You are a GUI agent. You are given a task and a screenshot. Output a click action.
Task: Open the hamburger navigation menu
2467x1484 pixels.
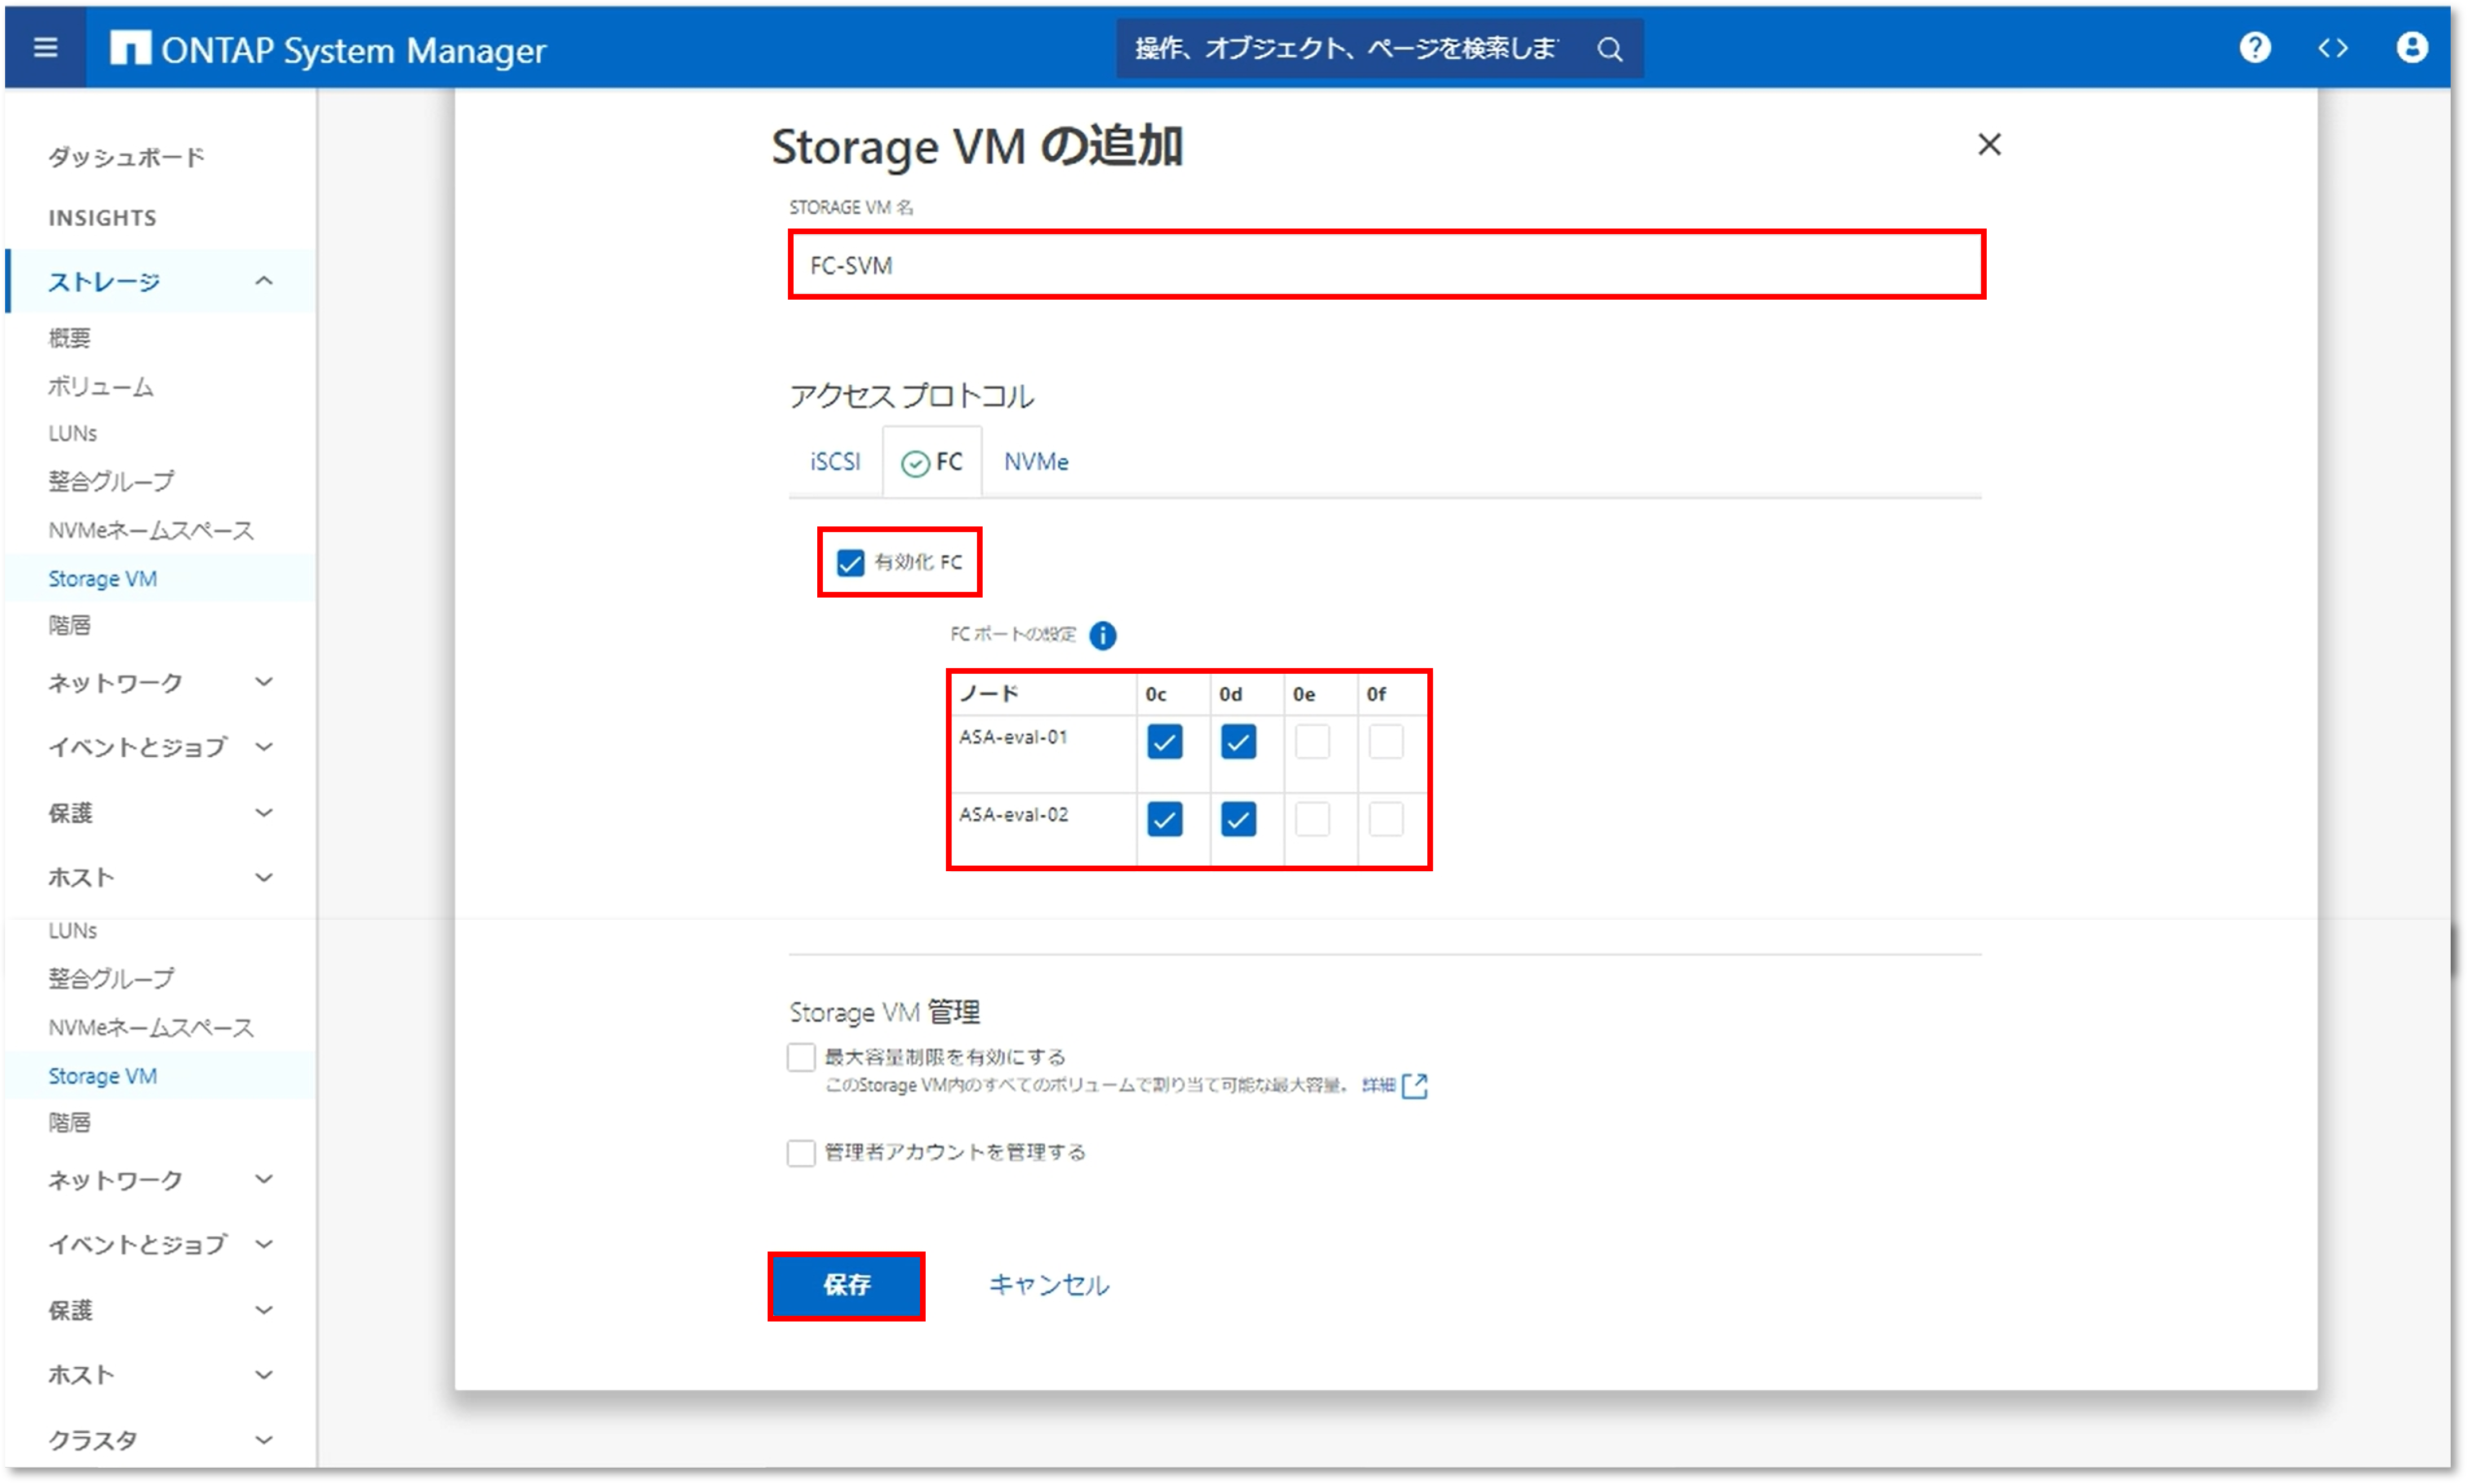(45, 47)
